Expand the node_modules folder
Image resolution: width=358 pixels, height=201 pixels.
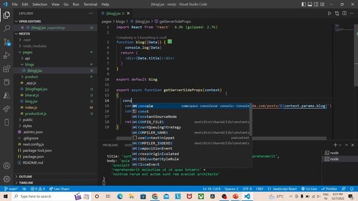coord(35,46)
